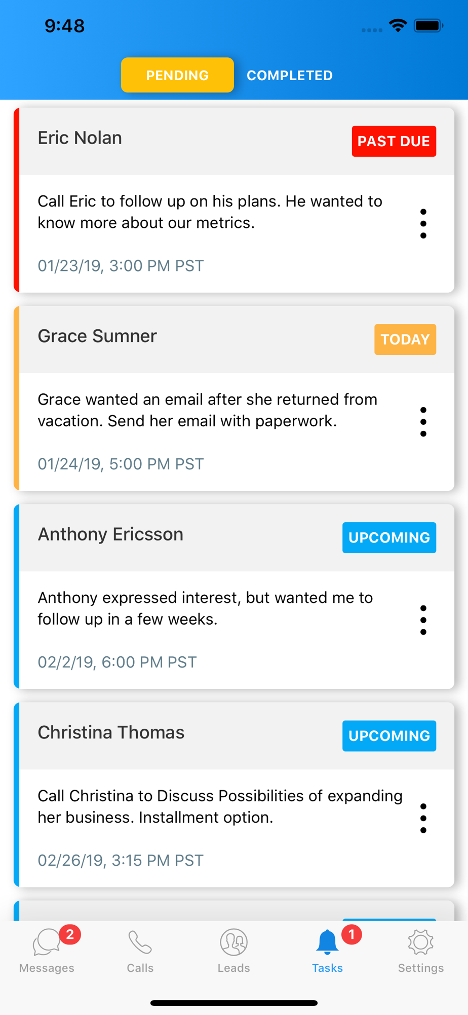Image resolution: width=468 pixels, height=1015 pixels.
Task: Tap the Tasks bell icon
Action: (x=327, y=942)
